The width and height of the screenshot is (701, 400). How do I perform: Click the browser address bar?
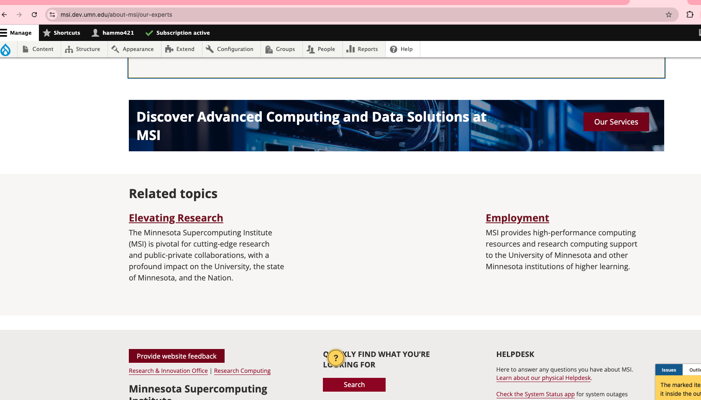[335, 15]
